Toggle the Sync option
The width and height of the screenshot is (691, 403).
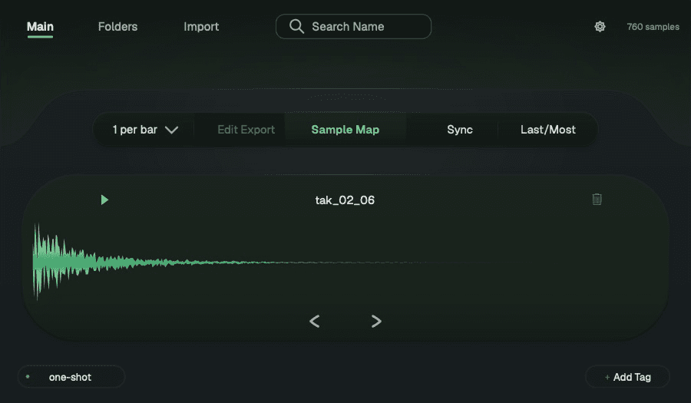coord(460,130)
